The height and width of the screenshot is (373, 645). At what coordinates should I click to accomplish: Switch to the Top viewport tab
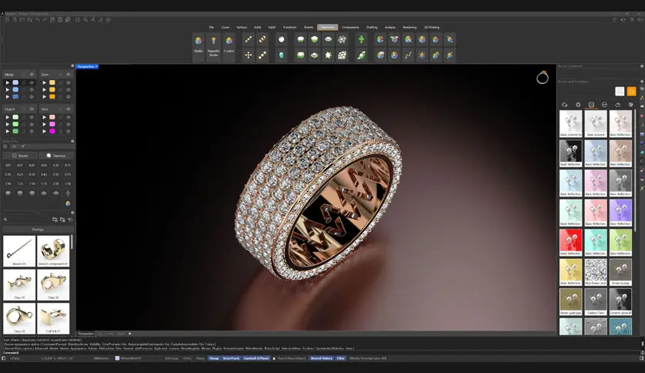pyautogui.click(x=100, y=334)
